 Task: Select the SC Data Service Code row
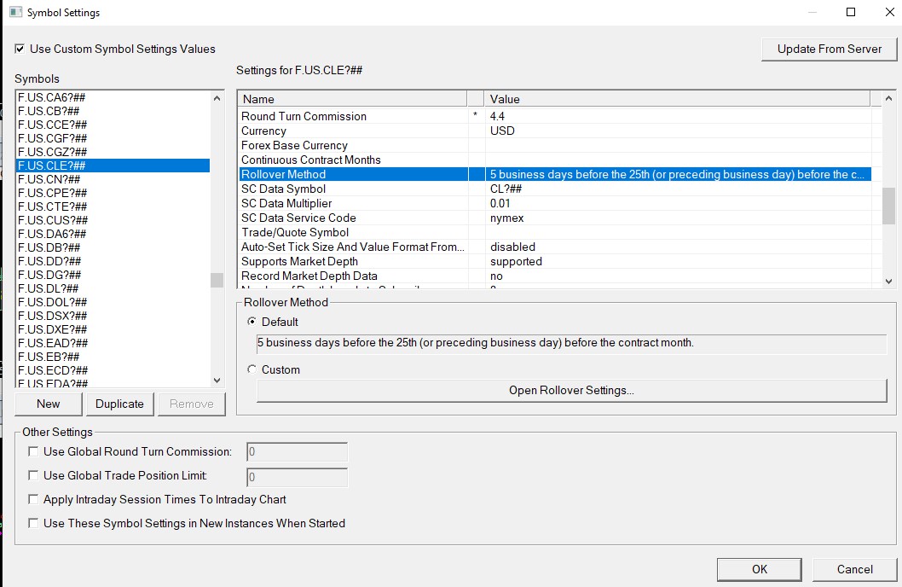[555, 218]
